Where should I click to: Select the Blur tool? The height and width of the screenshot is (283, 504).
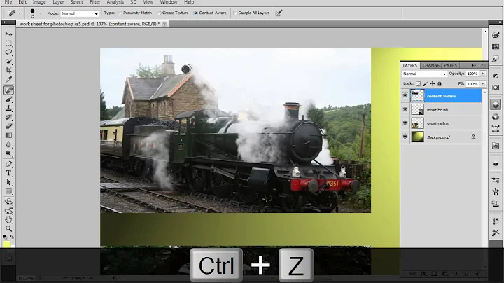(x=8, y=144)
